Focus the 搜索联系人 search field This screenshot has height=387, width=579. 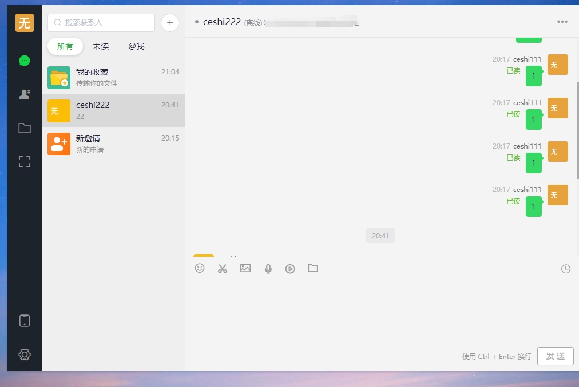pyautogui.click(x=101, y=22)
